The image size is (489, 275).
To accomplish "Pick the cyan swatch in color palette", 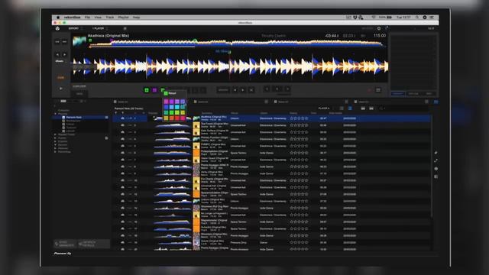I will 177,107.
